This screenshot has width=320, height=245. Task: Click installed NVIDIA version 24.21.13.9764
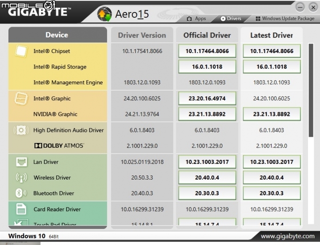click(142, 114)
